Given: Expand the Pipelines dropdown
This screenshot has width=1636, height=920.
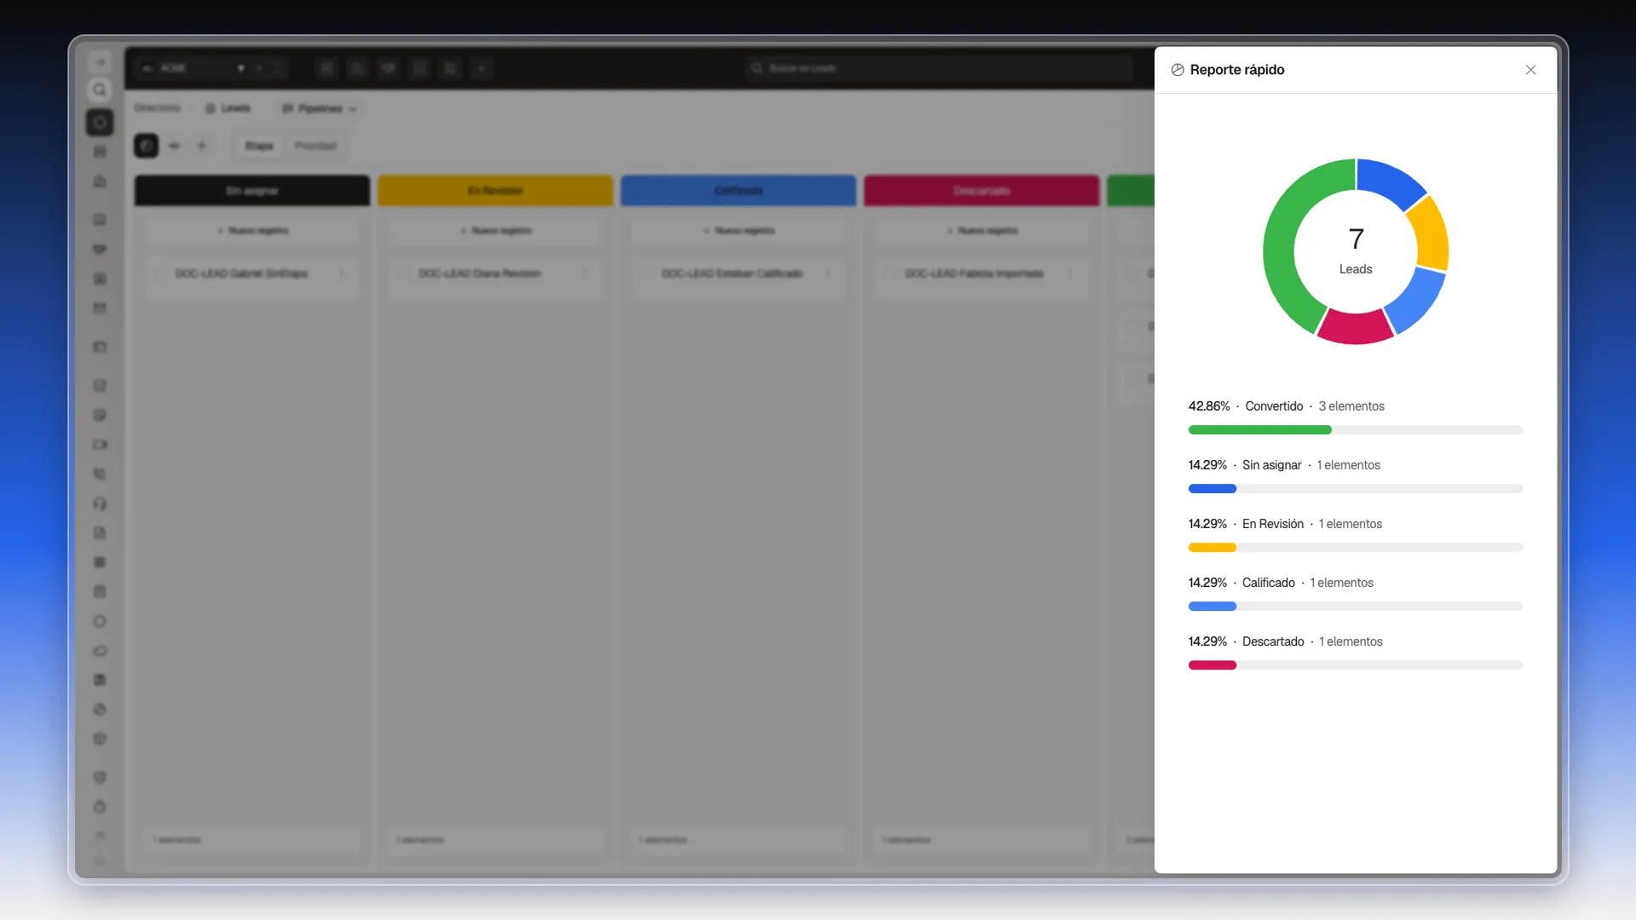Looking at the screenshot, I should [320, 108].
